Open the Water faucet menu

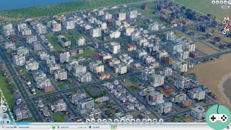tap(105, 121)
